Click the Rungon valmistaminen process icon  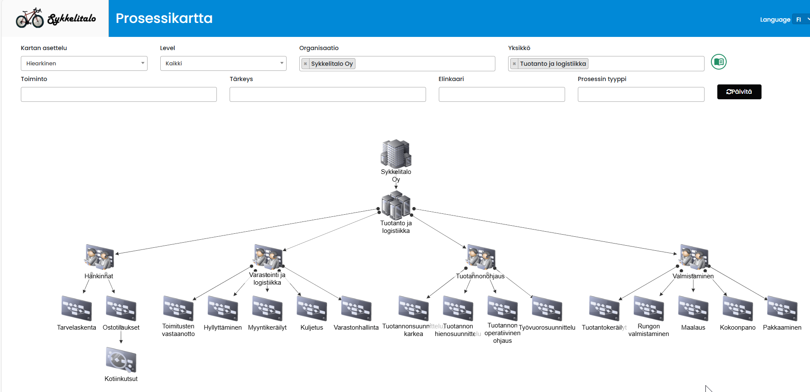pos(649,308)
